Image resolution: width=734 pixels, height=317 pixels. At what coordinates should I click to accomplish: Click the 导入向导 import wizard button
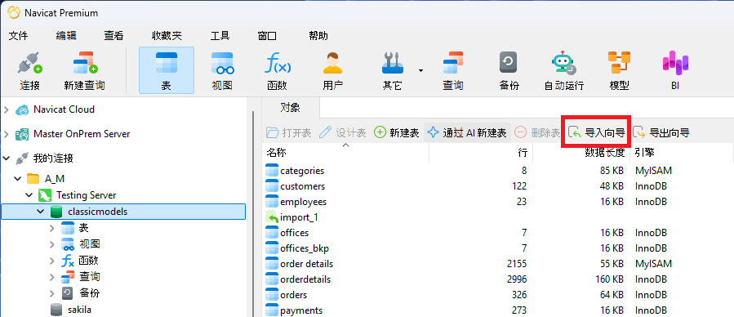(596, 133)
